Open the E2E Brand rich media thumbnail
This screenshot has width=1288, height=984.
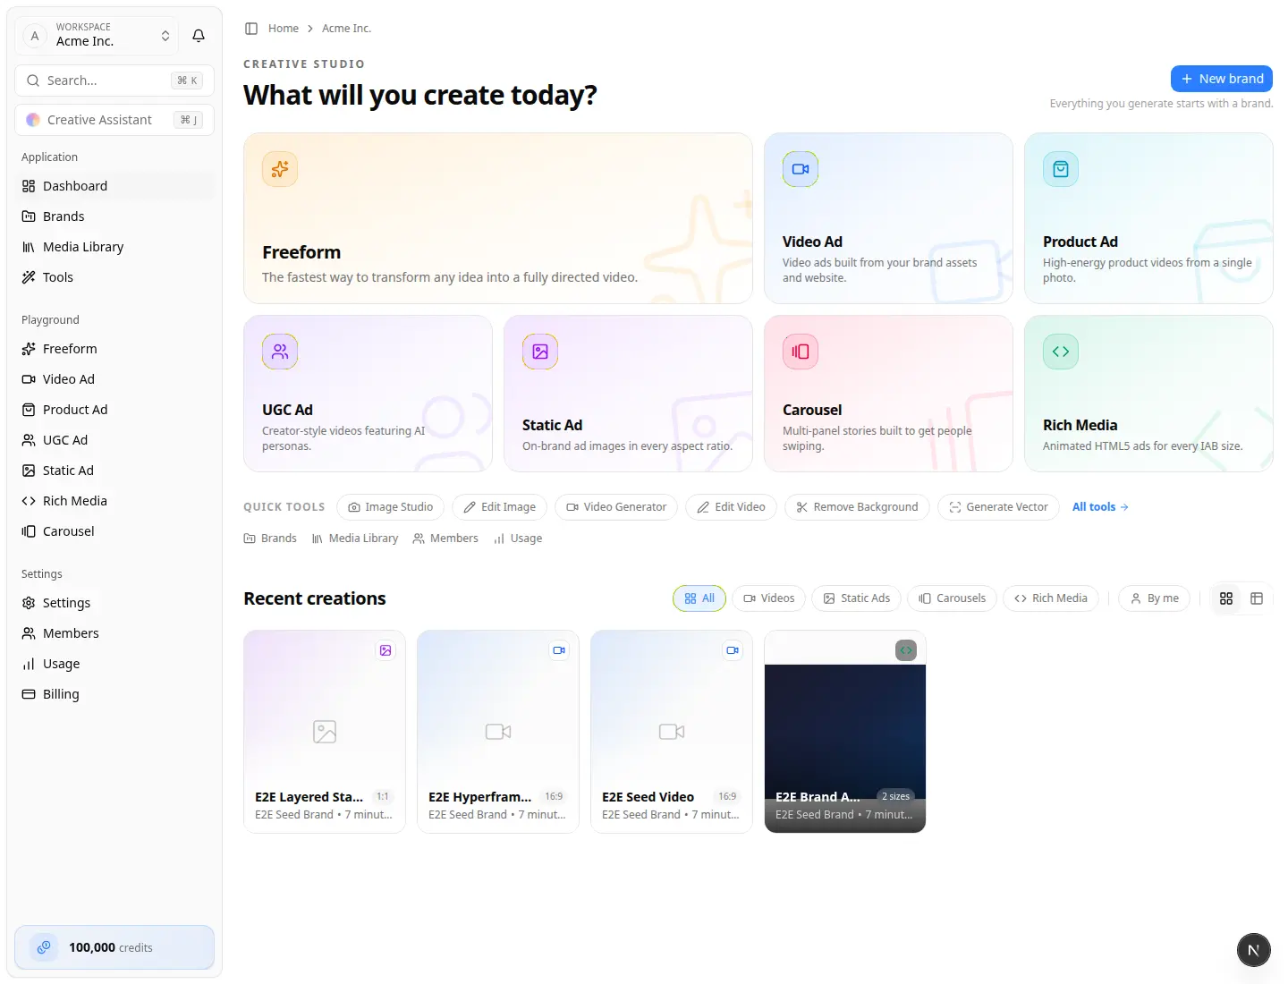tap(845, 732)
